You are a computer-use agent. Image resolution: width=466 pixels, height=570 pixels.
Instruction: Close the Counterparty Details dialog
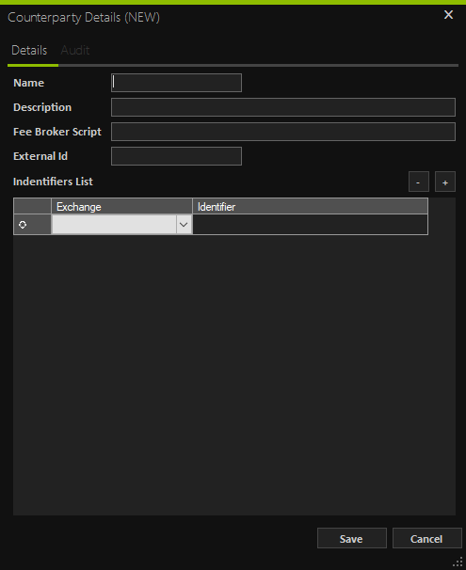448,15
